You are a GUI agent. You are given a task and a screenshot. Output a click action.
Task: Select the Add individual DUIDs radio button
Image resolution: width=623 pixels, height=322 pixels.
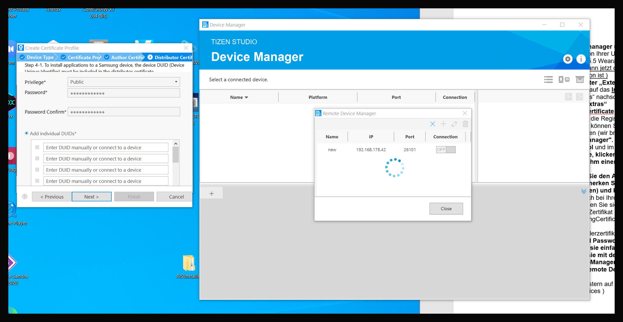point(27,133)
